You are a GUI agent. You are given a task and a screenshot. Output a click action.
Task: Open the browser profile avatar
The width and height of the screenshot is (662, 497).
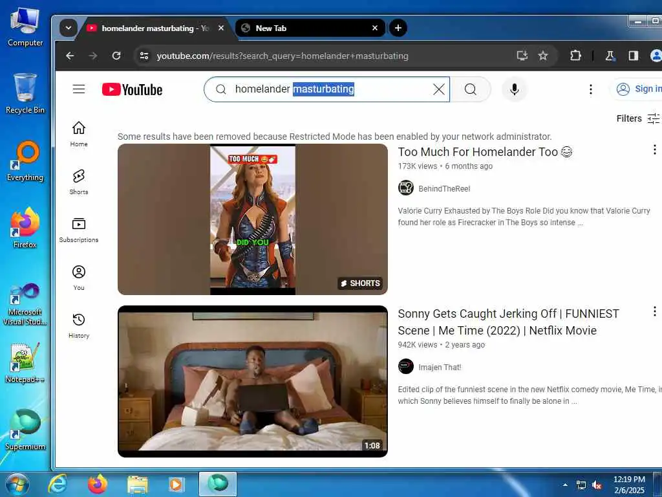(x=656, y=56)
